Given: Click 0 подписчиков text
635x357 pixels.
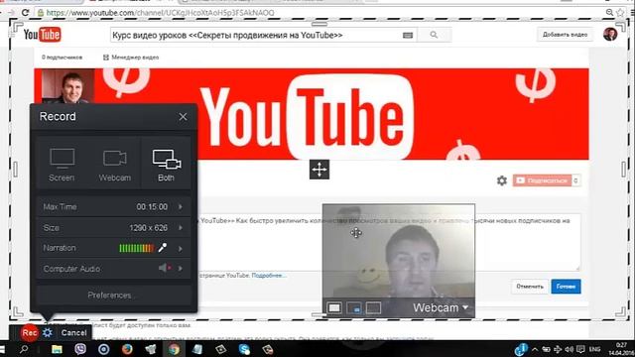Looking at the screenshot, I should (x=62, y=58).
